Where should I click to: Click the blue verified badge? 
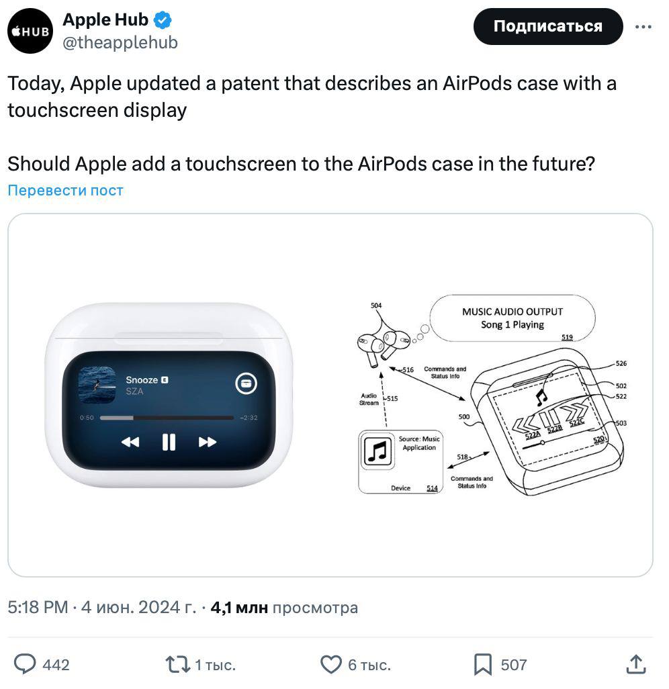point(162,21)
